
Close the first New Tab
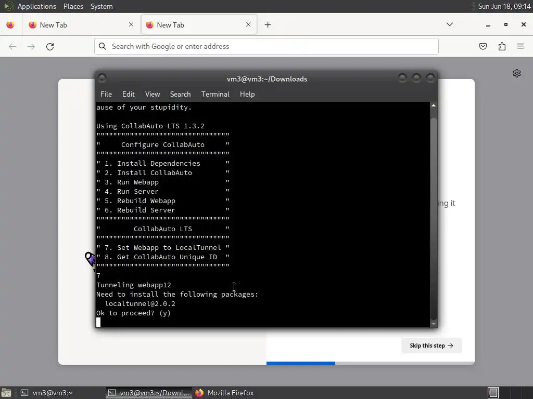tap(131, 24)
